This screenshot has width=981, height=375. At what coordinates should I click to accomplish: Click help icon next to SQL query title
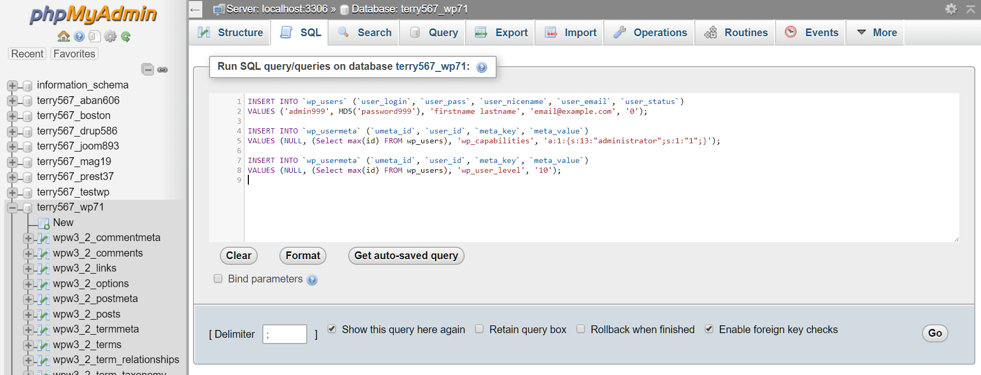(x=482, y=67)
